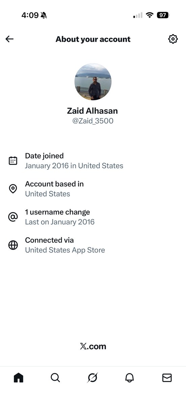Tap the calendar icon beside Date joined
The image size is (186, 405).
coord(13,161)
